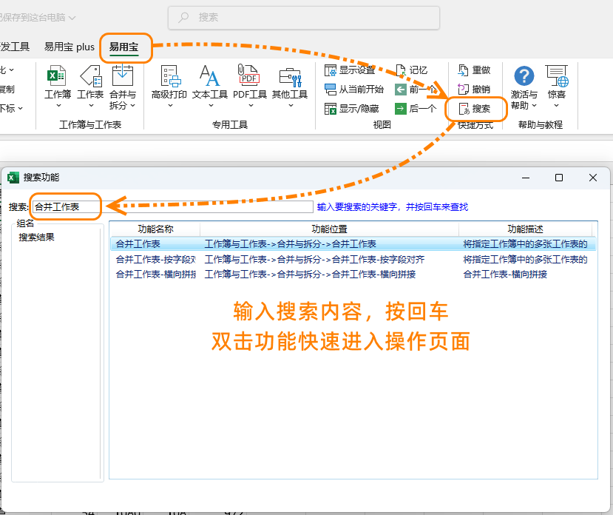This screenshot has height=515, width=613.
Task: Close the 搜索功能 window
Action: tap(593, 178)
